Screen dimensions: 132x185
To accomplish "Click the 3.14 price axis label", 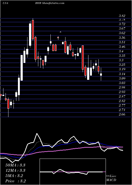I will [x=122, y=74].
